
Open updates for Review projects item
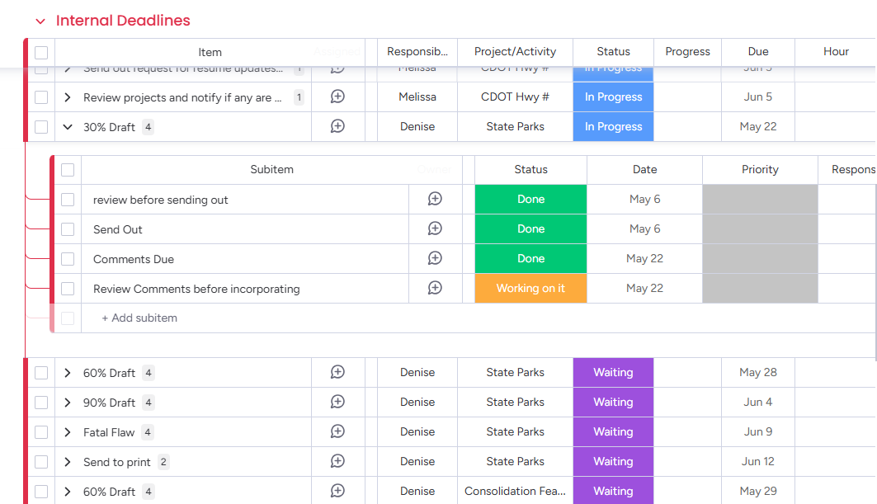[337, 97]
